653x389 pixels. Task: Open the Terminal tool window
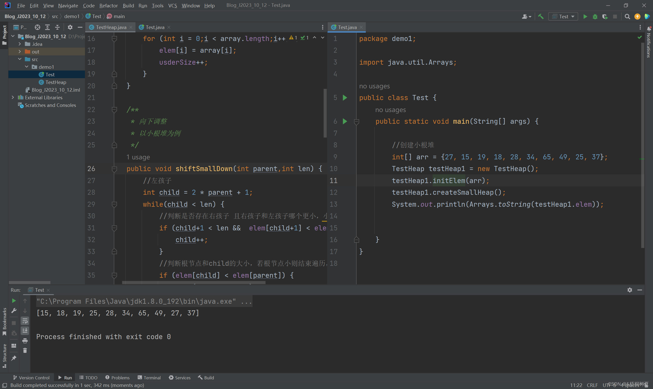click(149, 378)
